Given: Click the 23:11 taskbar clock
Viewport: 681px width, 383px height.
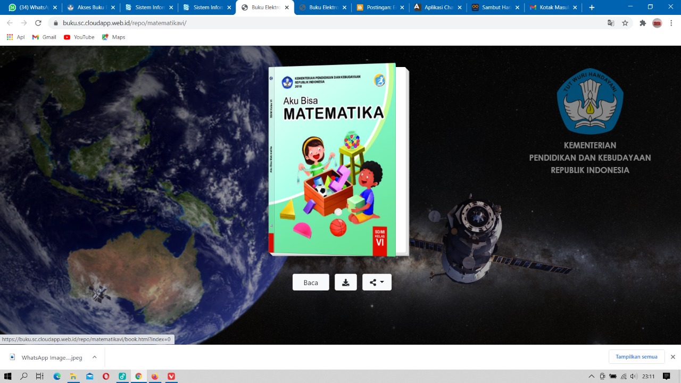Looking at the screenshot, I should (648, 376).
